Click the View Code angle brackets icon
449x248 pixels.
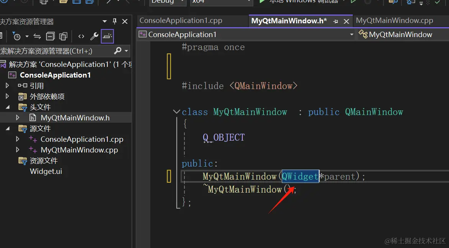pyautogui.click(x=81, y=36)
